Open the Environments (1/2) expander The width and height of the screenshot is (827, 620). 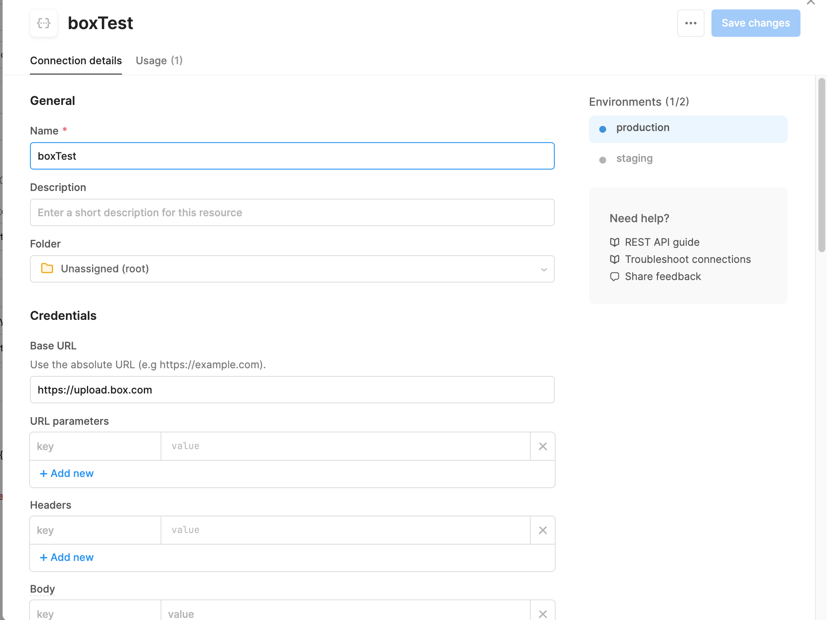coord(640,101)
